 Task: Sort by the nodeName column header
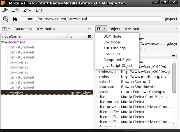[x=34, y=36]
